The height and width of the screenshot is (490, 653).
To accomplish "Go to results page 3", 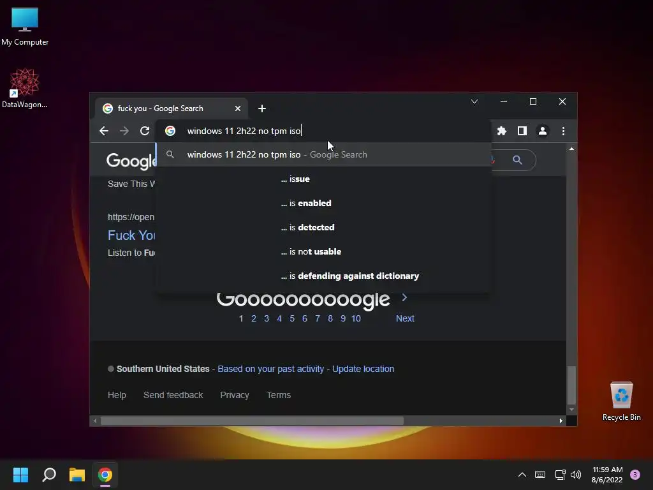I will tap(267, 318).
